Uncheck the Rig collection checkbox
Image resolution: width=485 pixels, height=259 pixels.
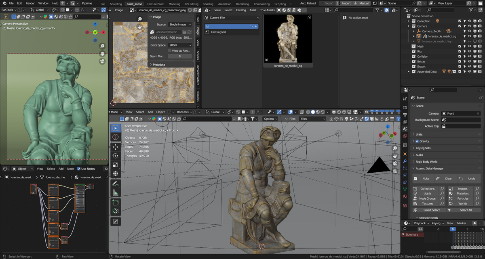[x=460, y=51]
